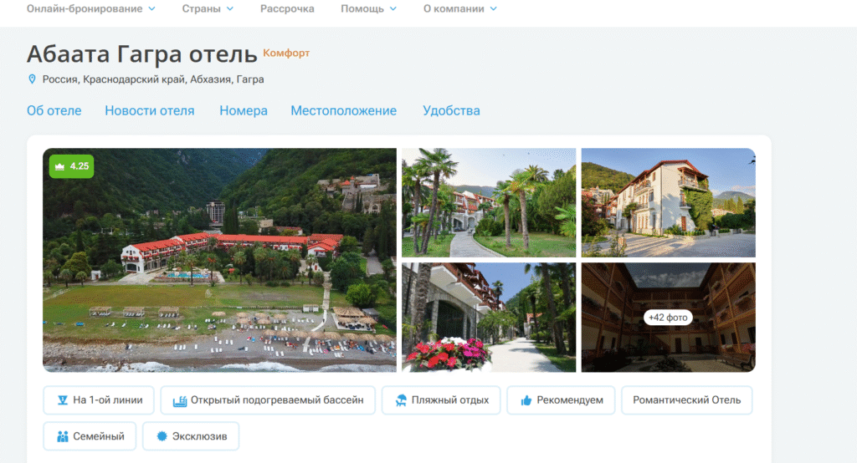Image resolution: width=857 pixels, height=463 pixels.
Task: Select the Семейный tag
Action: (90, 436)
